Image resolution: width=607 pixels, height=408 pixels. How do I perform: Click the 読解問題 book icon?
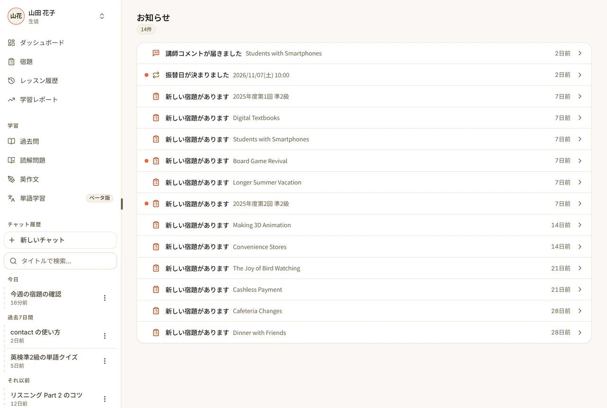coord(11,160)
